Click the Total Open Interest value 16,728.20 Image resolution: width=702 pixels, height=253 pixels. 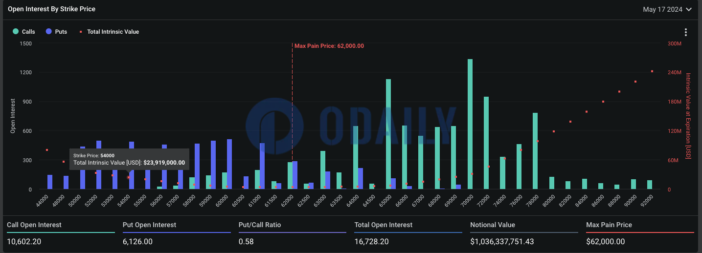point(372,242)
